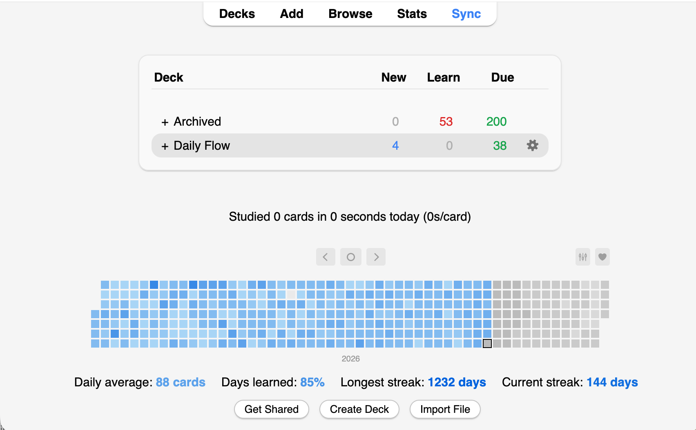Click the Daily average 88 cards value

click(x=181, y=382)
